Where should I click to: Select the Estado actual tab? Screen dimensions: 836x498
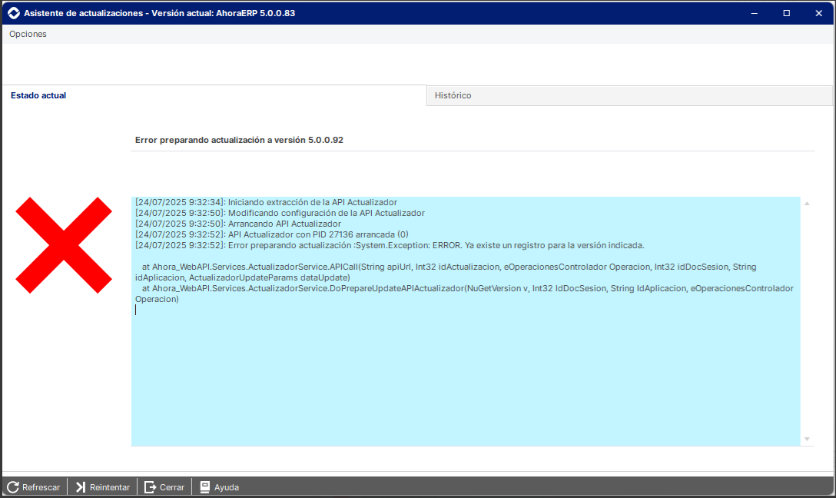[x=214, y=95]
